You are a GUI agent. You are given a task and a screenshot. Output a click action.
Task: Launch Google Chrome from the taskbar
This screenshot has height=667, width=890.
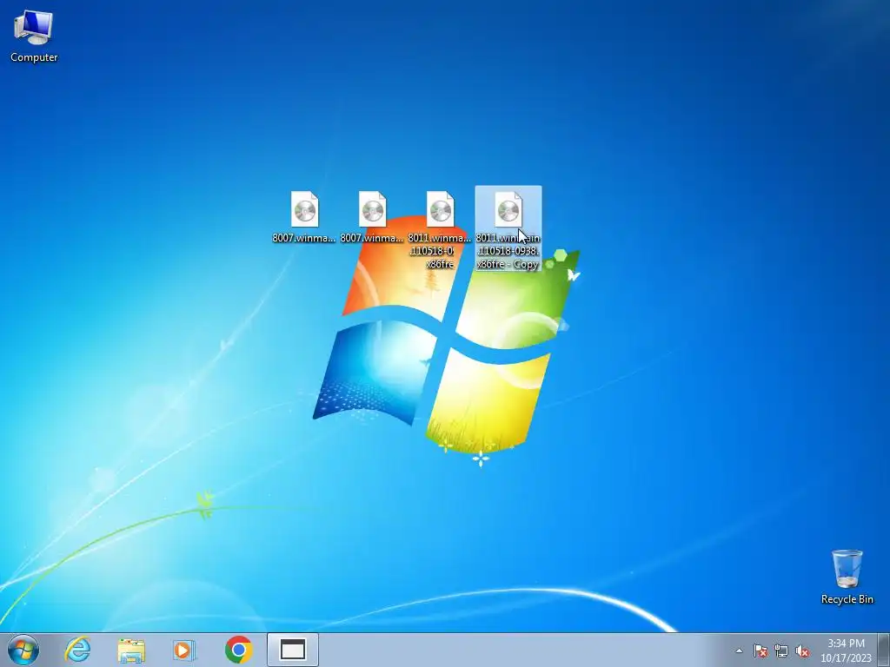[238, 650]
